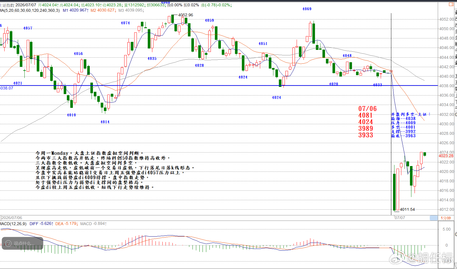Click the red 4023.28 current price tag
The image size is (457, 269).
tap(446, 156)
